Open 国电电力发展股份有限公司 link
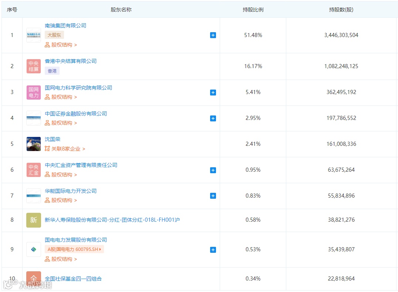Image resolution: width=398 pixels, height=292 pixels. 76,240
